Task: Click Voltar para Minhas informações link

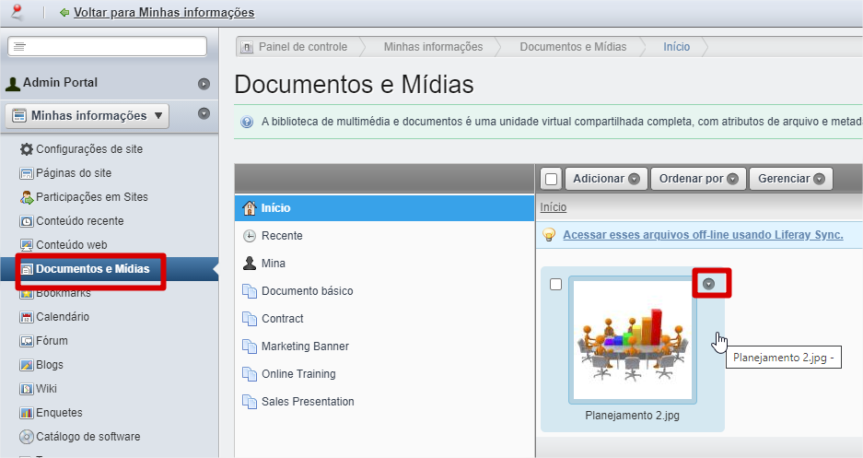Action: coord(163,13)
